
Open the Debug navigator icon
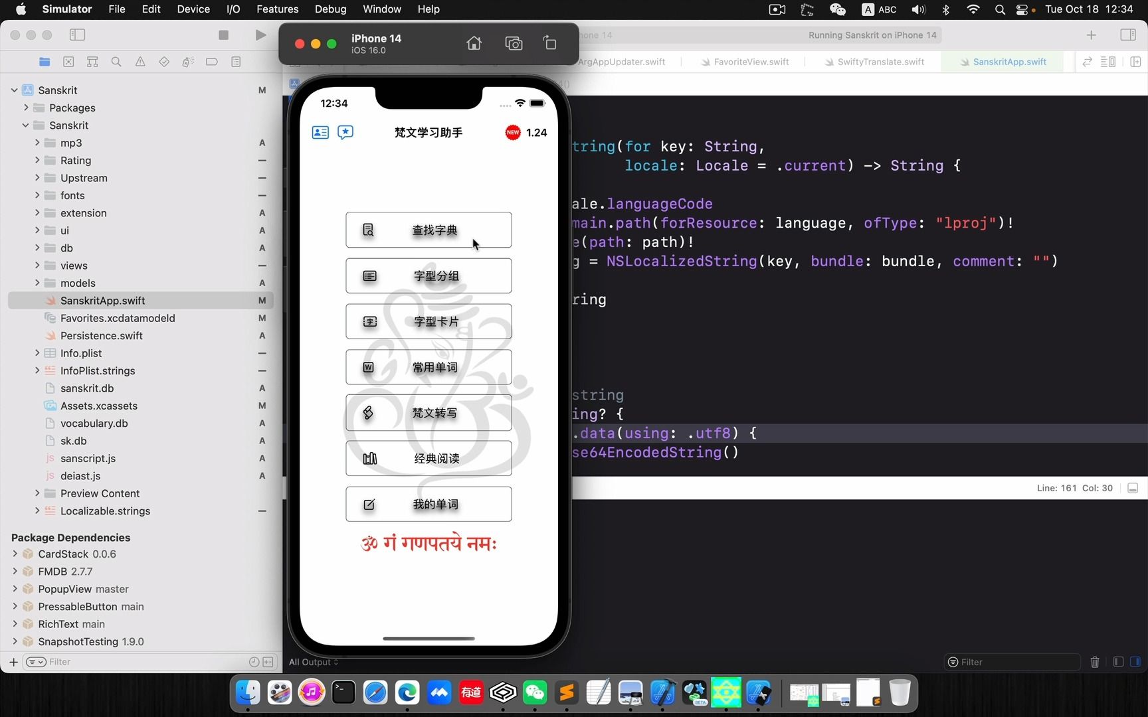tap(188, 62)
